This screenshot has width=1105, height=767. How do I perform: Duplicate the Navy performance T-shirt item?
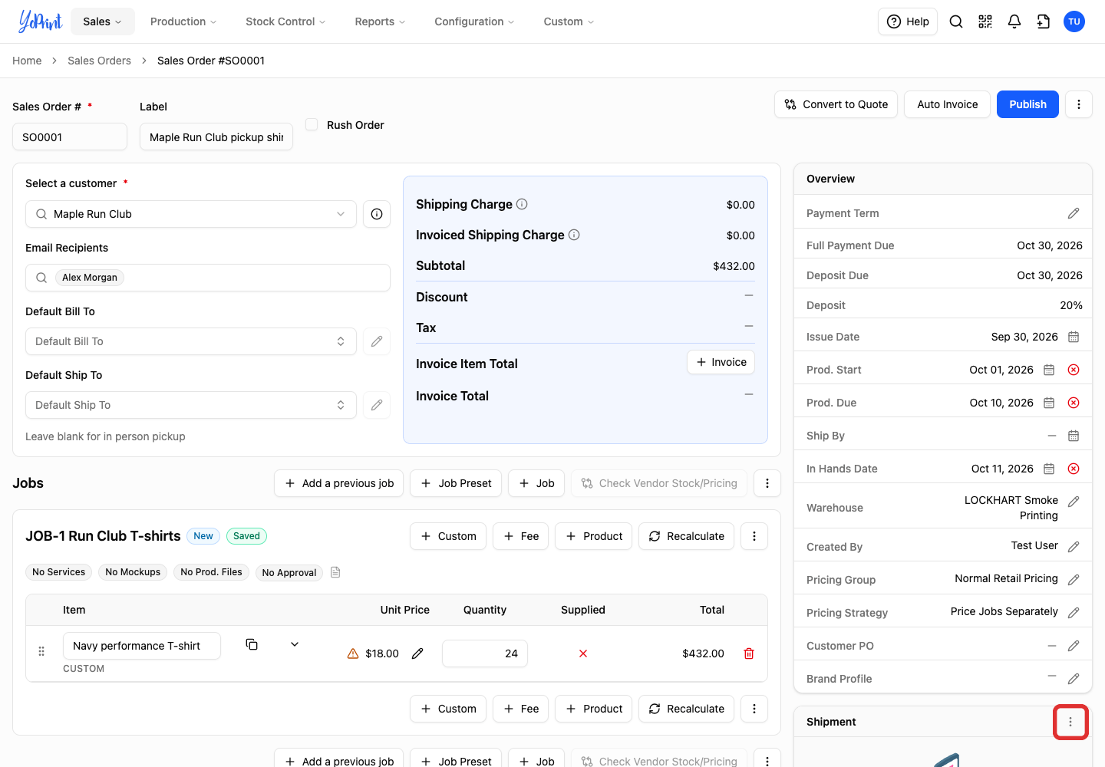252,644
